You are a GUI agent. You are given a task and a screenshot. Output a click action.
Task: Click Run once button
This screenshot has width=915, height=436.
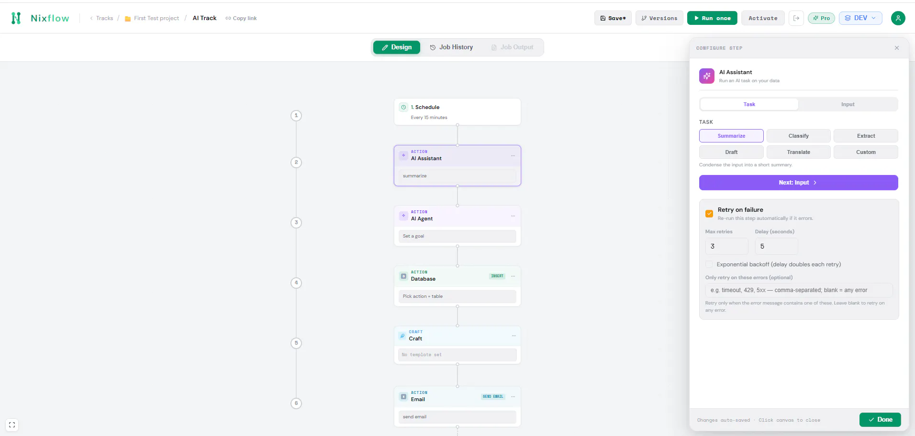click(x=712, y=18)
